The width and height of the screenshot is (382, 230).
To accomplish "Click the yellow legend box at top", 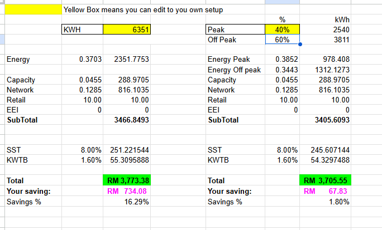I will pos(33,9).
